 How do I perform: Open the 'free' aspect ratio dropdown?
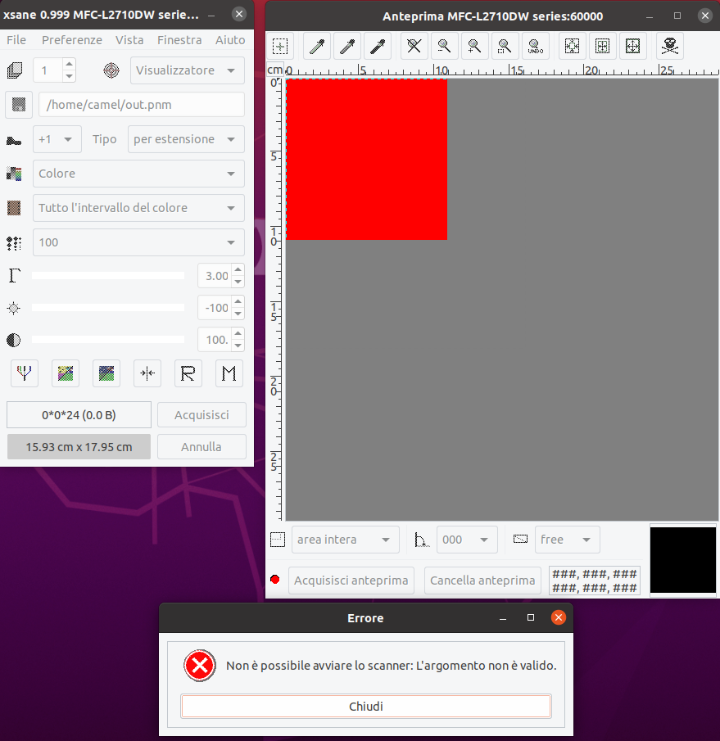[568, 540]
